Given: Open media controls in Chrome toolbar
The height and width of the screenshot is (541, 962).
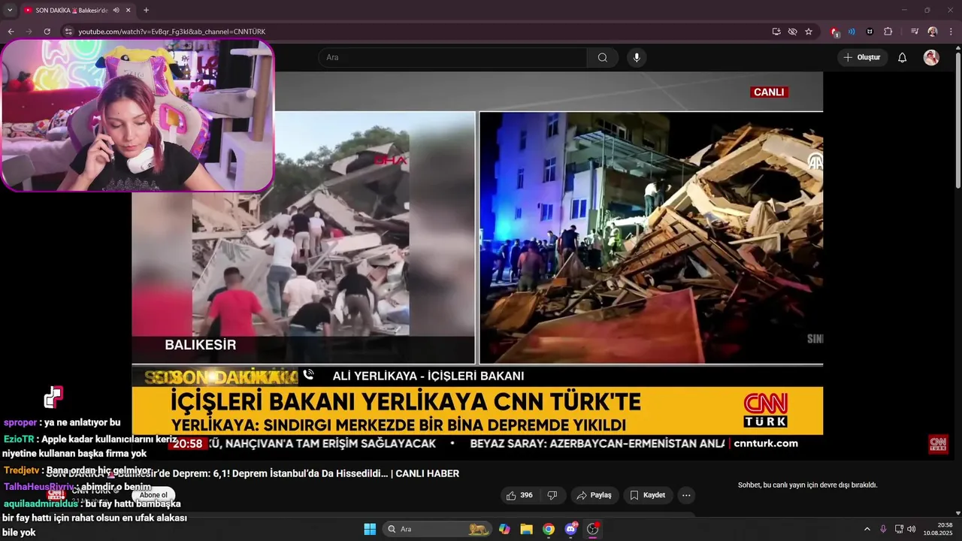Looking at the screenshot, I should [915, 32].
